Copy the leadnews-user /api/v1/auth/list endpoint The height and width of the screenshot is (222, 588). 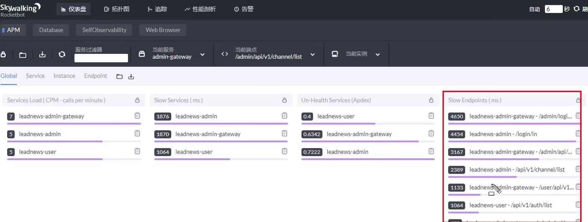click(x=578, y=204)
